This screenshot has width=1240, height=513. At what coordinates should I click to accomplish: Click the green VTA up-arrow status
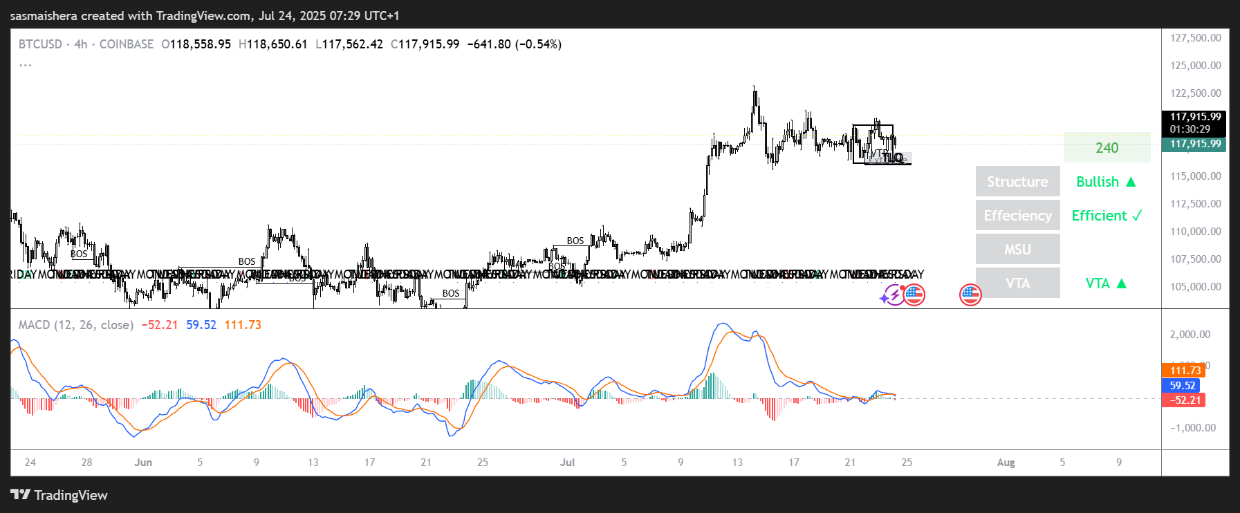(1106, 283)
